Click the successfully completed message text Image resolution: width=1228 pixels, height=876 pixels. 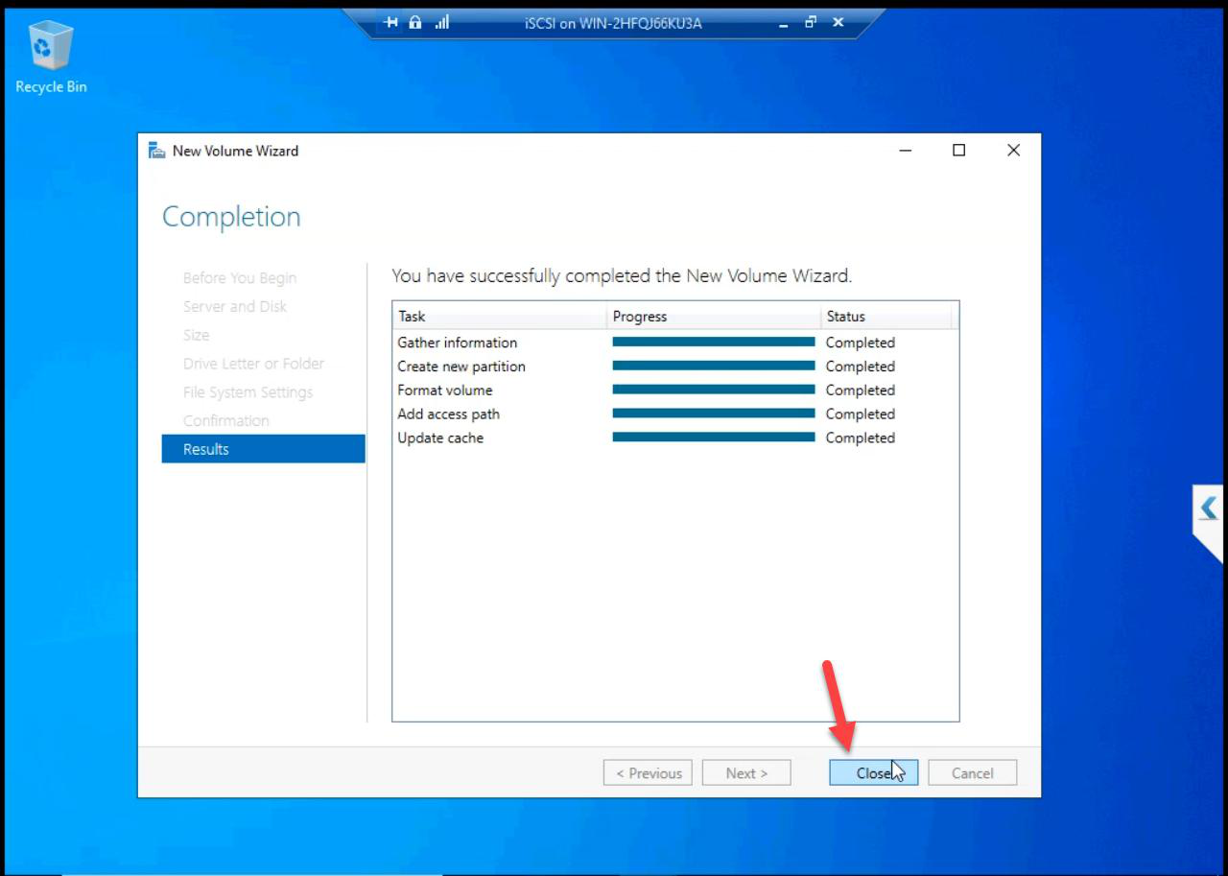pyautogui.click(x=622, y=276)
